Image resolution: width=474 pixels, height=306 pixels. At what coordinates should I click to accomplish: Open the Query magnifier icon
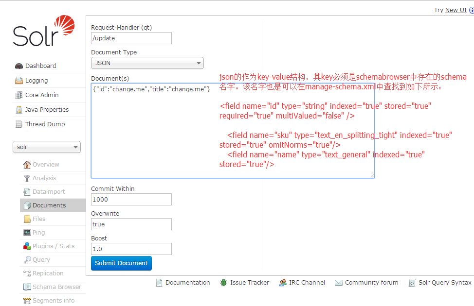(27, 259)
